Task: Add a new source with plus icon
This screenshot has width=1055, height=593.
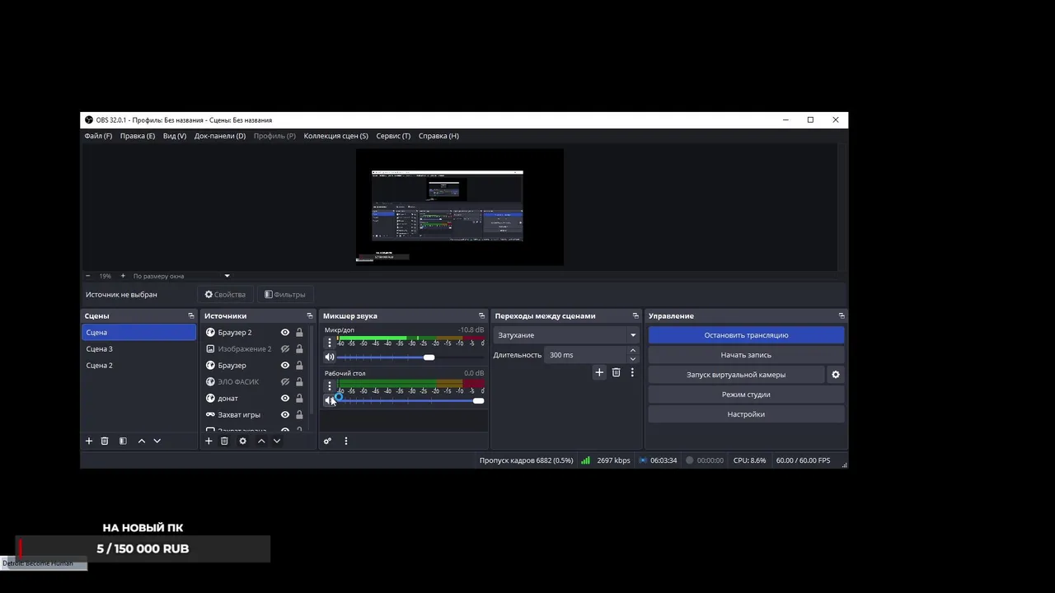Action: point(209,441)
